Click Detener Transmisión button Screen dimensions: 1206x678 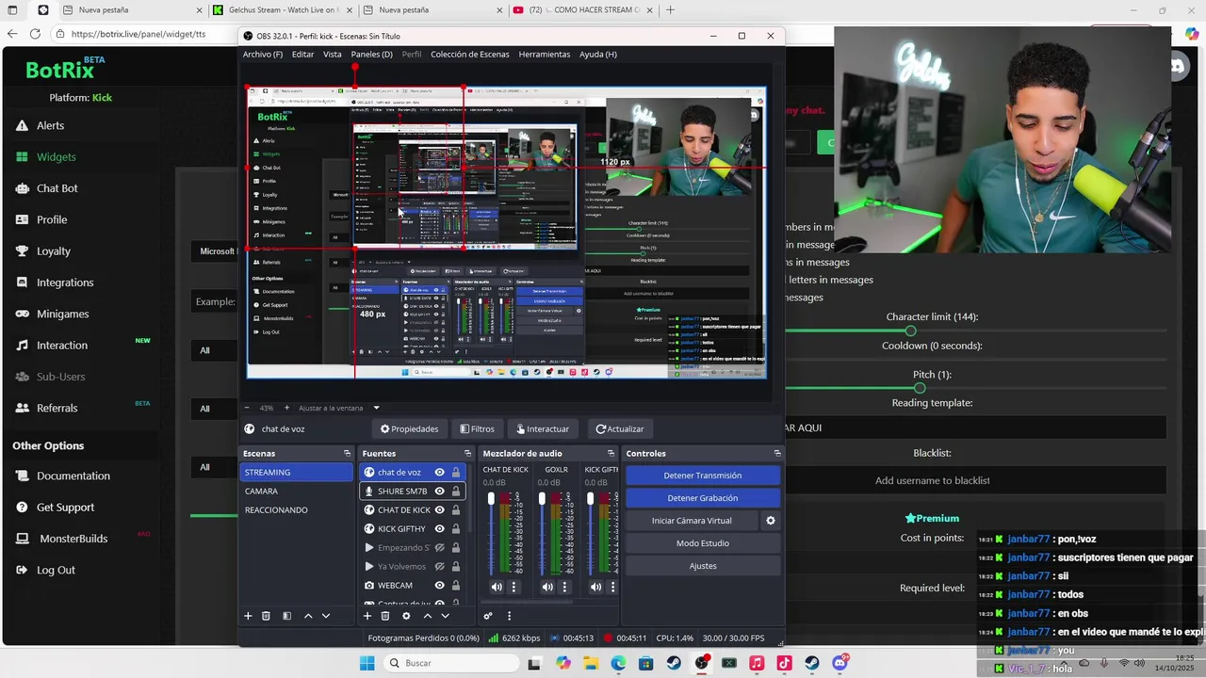(x=703, y=476)
